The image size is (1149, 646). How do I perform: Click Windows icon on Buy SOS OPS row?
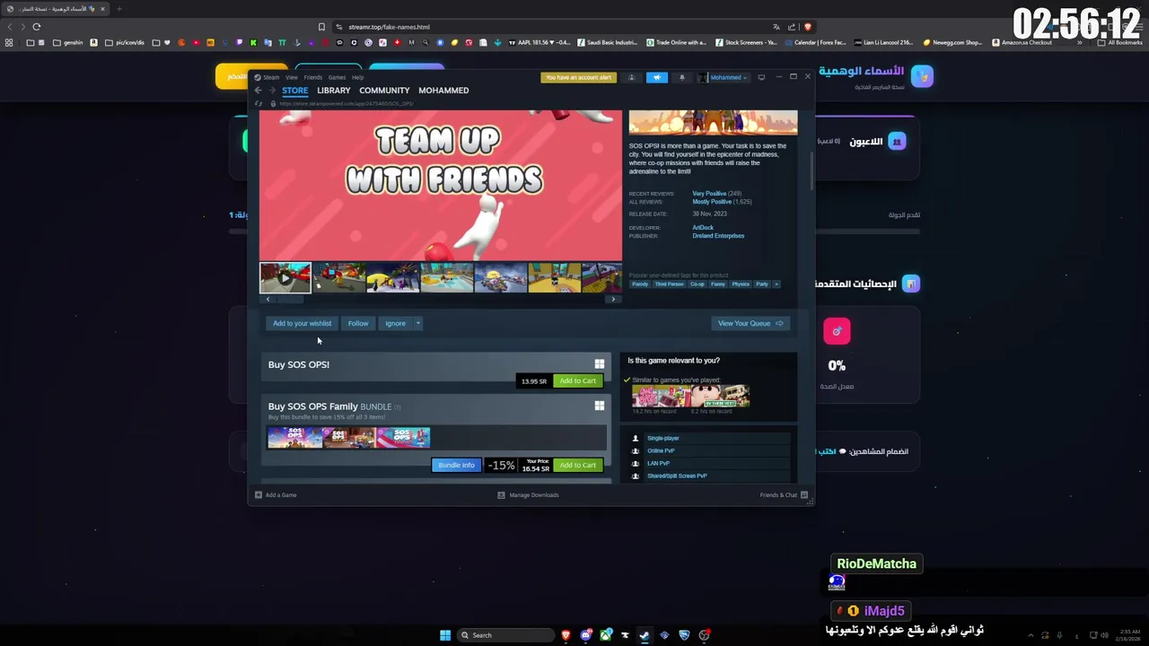(x=600, y=364)
